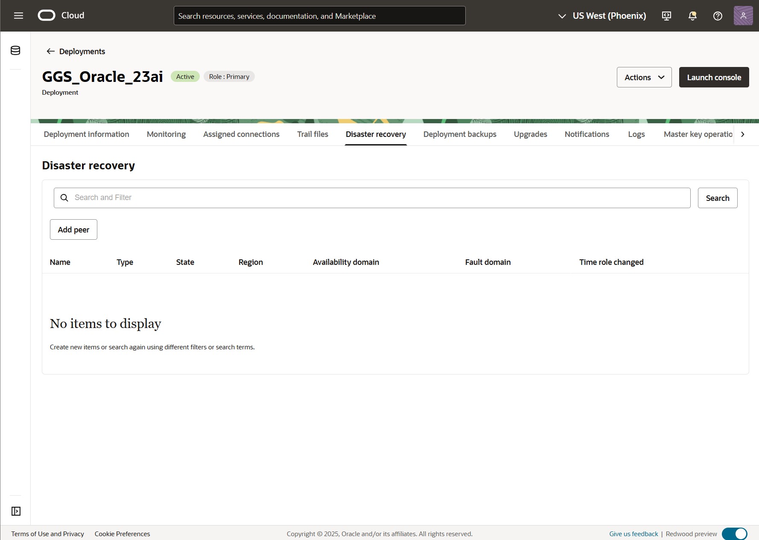This screenshot has width=759, height=540.
Task: Click the back arrow next to Deployments
Action: (50, 51)
